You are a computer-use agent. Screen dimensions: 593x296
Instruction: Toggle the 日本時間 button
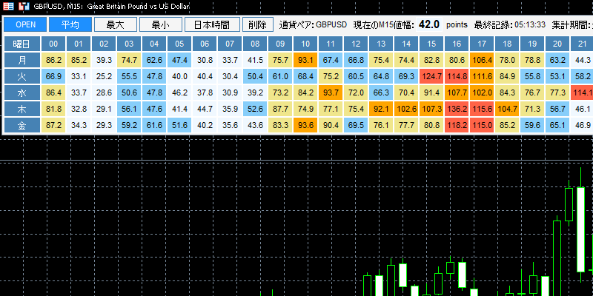[212, 24]
